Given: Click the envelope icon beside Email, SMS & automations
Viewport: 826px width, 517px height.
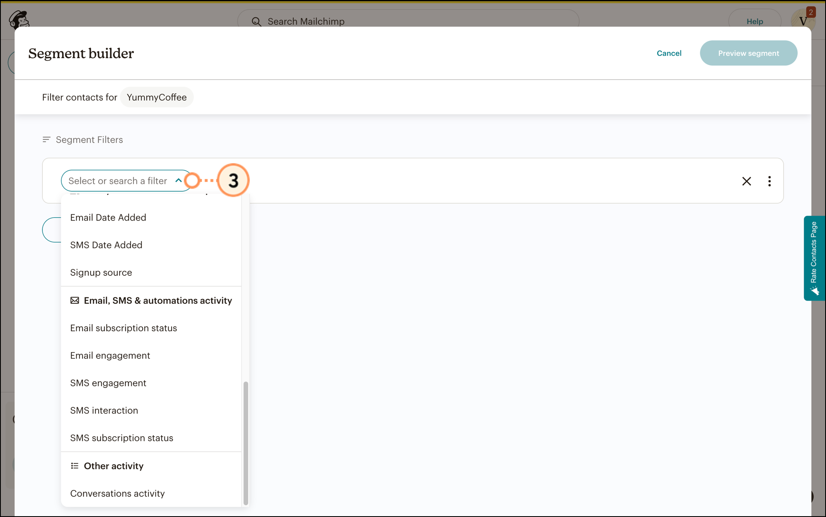Looking at the screenshot, I should (x=75, y=301).
